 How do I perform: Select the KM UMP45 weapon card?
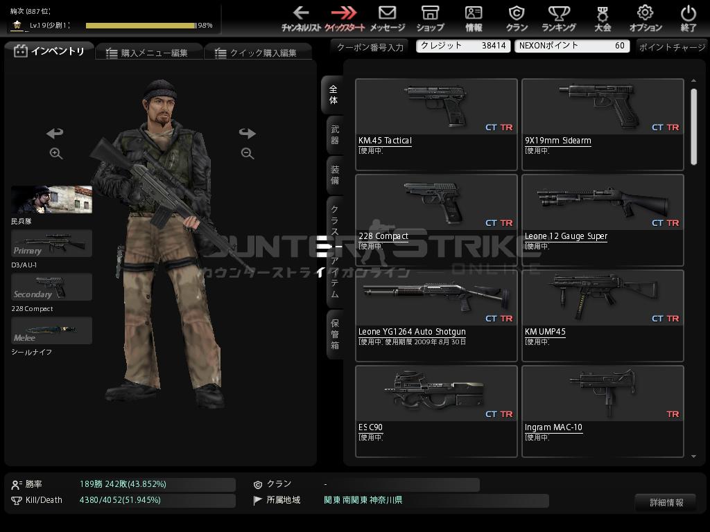pos(603,316)
